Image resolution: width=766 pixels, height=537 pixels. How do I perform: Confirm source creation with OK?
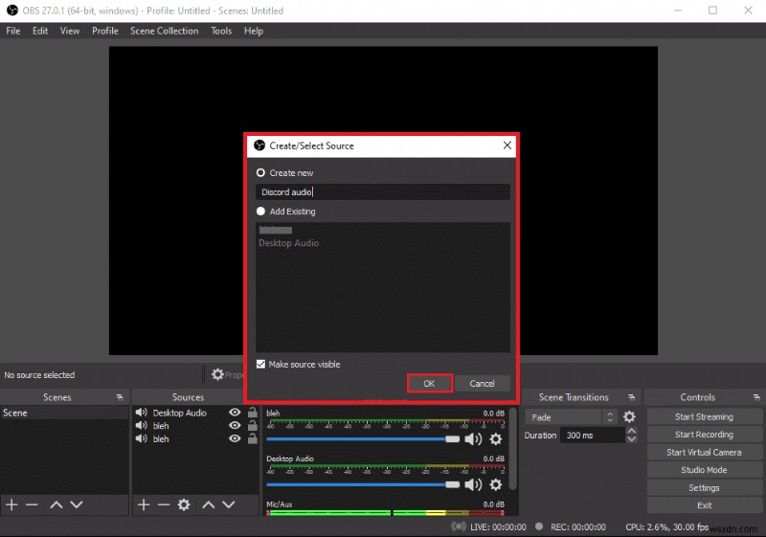tap(429, 383)
